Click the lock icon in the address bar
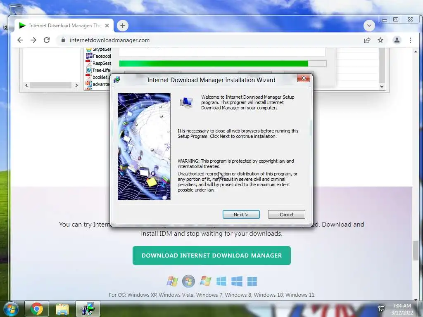This screenshot has height=317, width=423. [x=63, y=40]
